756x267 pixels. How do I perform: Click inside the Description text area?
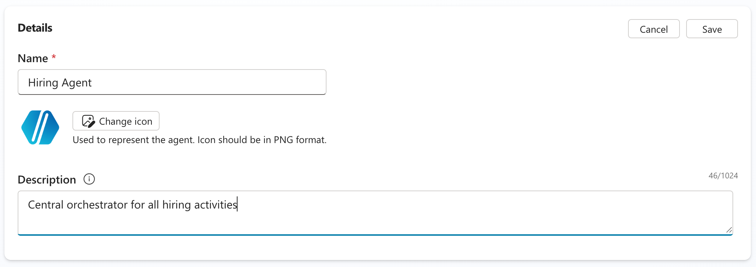375,218
